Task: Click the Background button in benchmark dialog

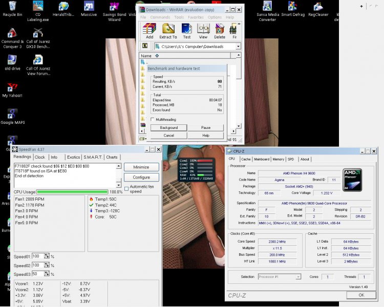Action: pyautogui.click(x=169, y=127)
